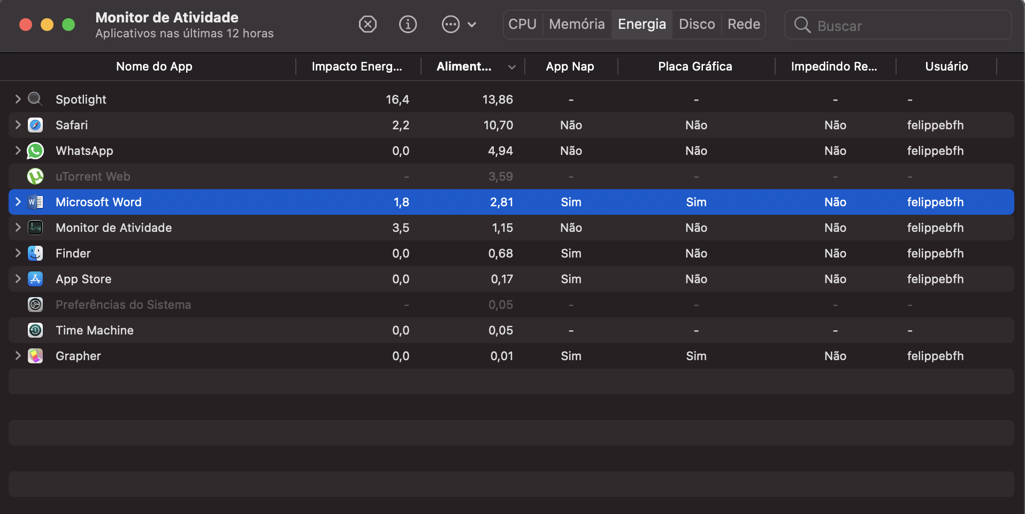Expand the Spotlight process row
Screen dimensions: 1025x514
18,99
